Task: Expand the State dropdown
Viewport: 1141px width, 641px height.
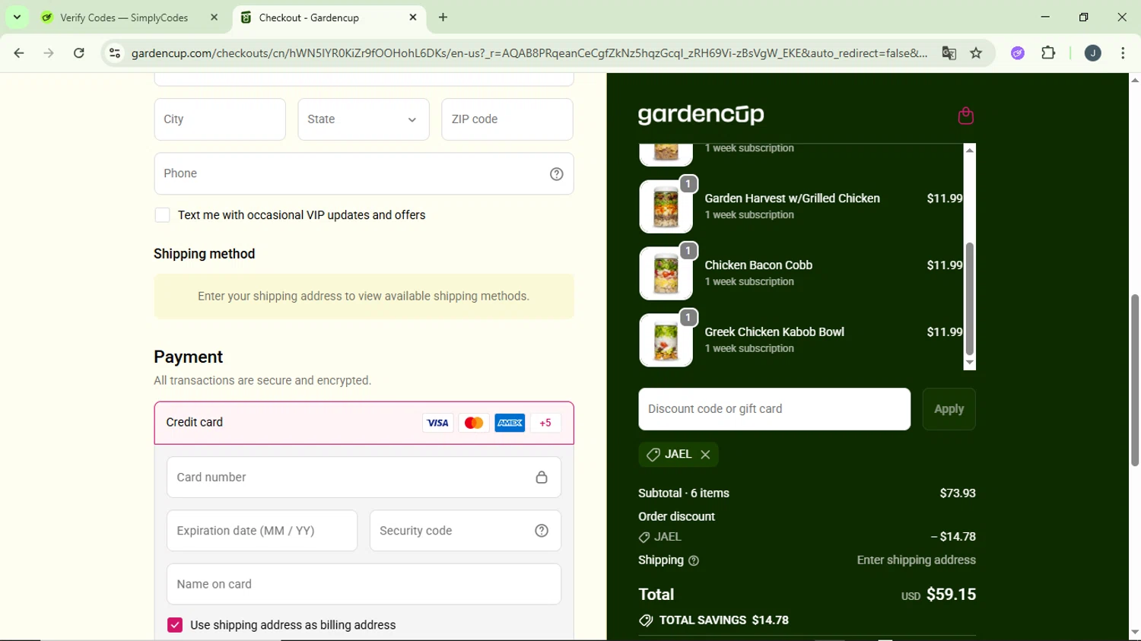Action: [364, 119]
